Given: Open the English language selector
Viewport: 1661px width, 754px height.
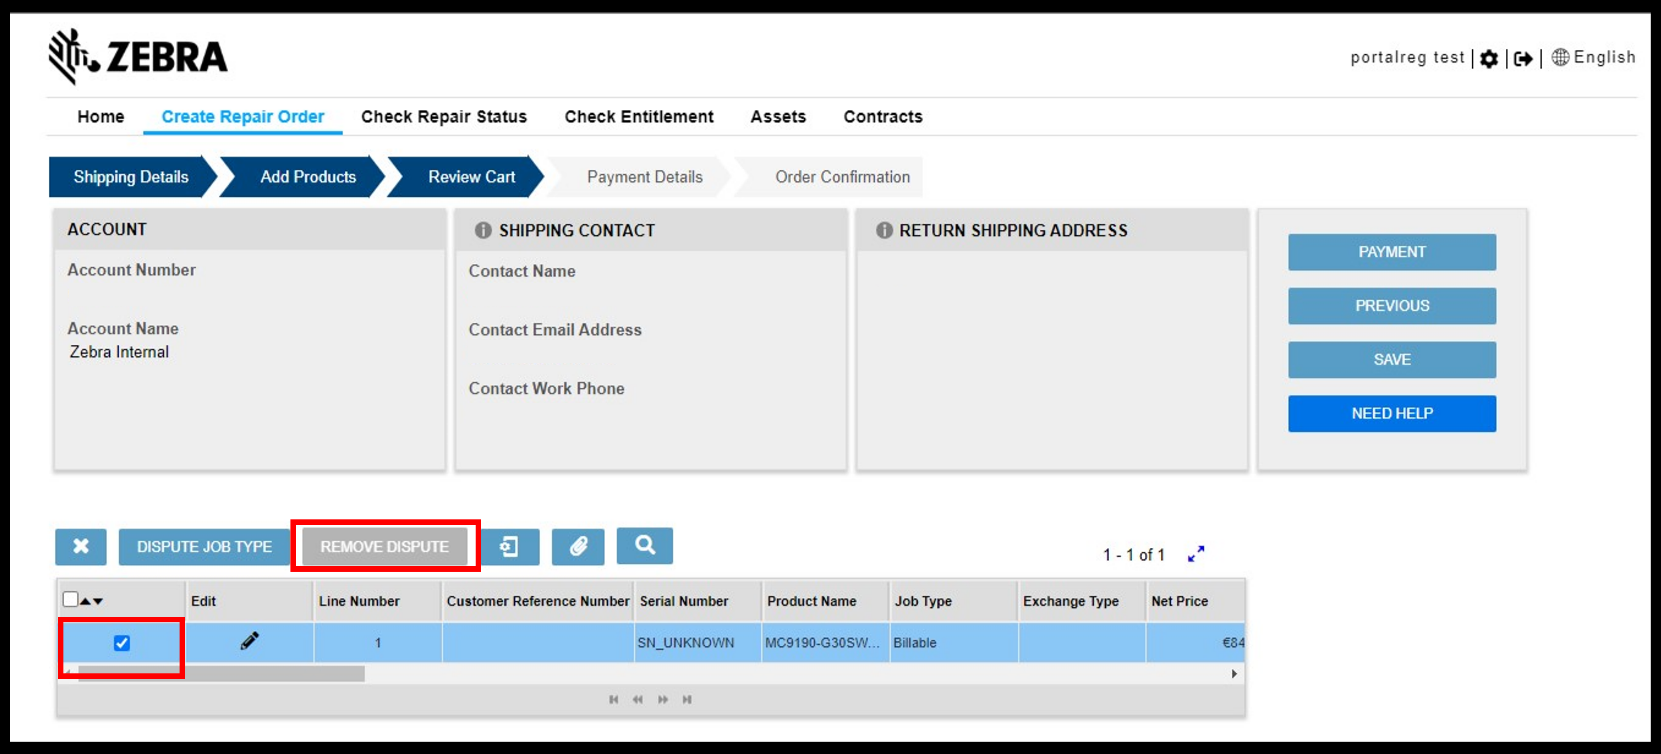Looking at the screenshot, I should coord(1593,57).
